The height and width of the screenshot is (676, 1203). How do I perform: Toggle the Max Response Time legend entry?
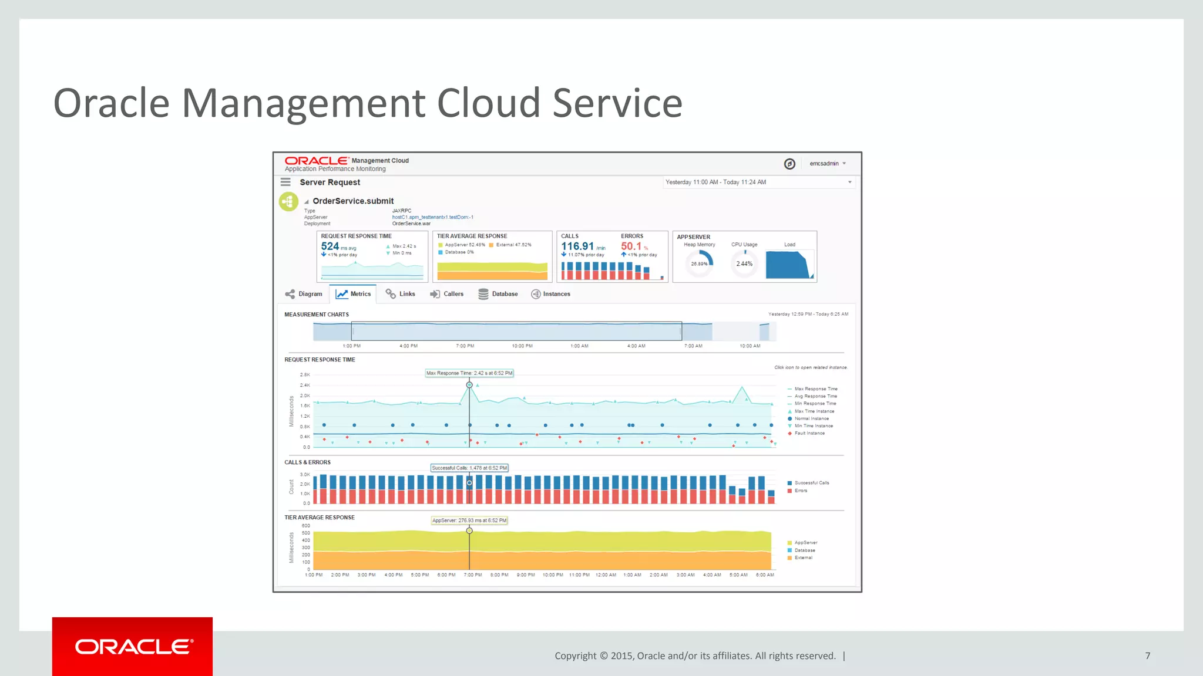click(x=812, y=389)
